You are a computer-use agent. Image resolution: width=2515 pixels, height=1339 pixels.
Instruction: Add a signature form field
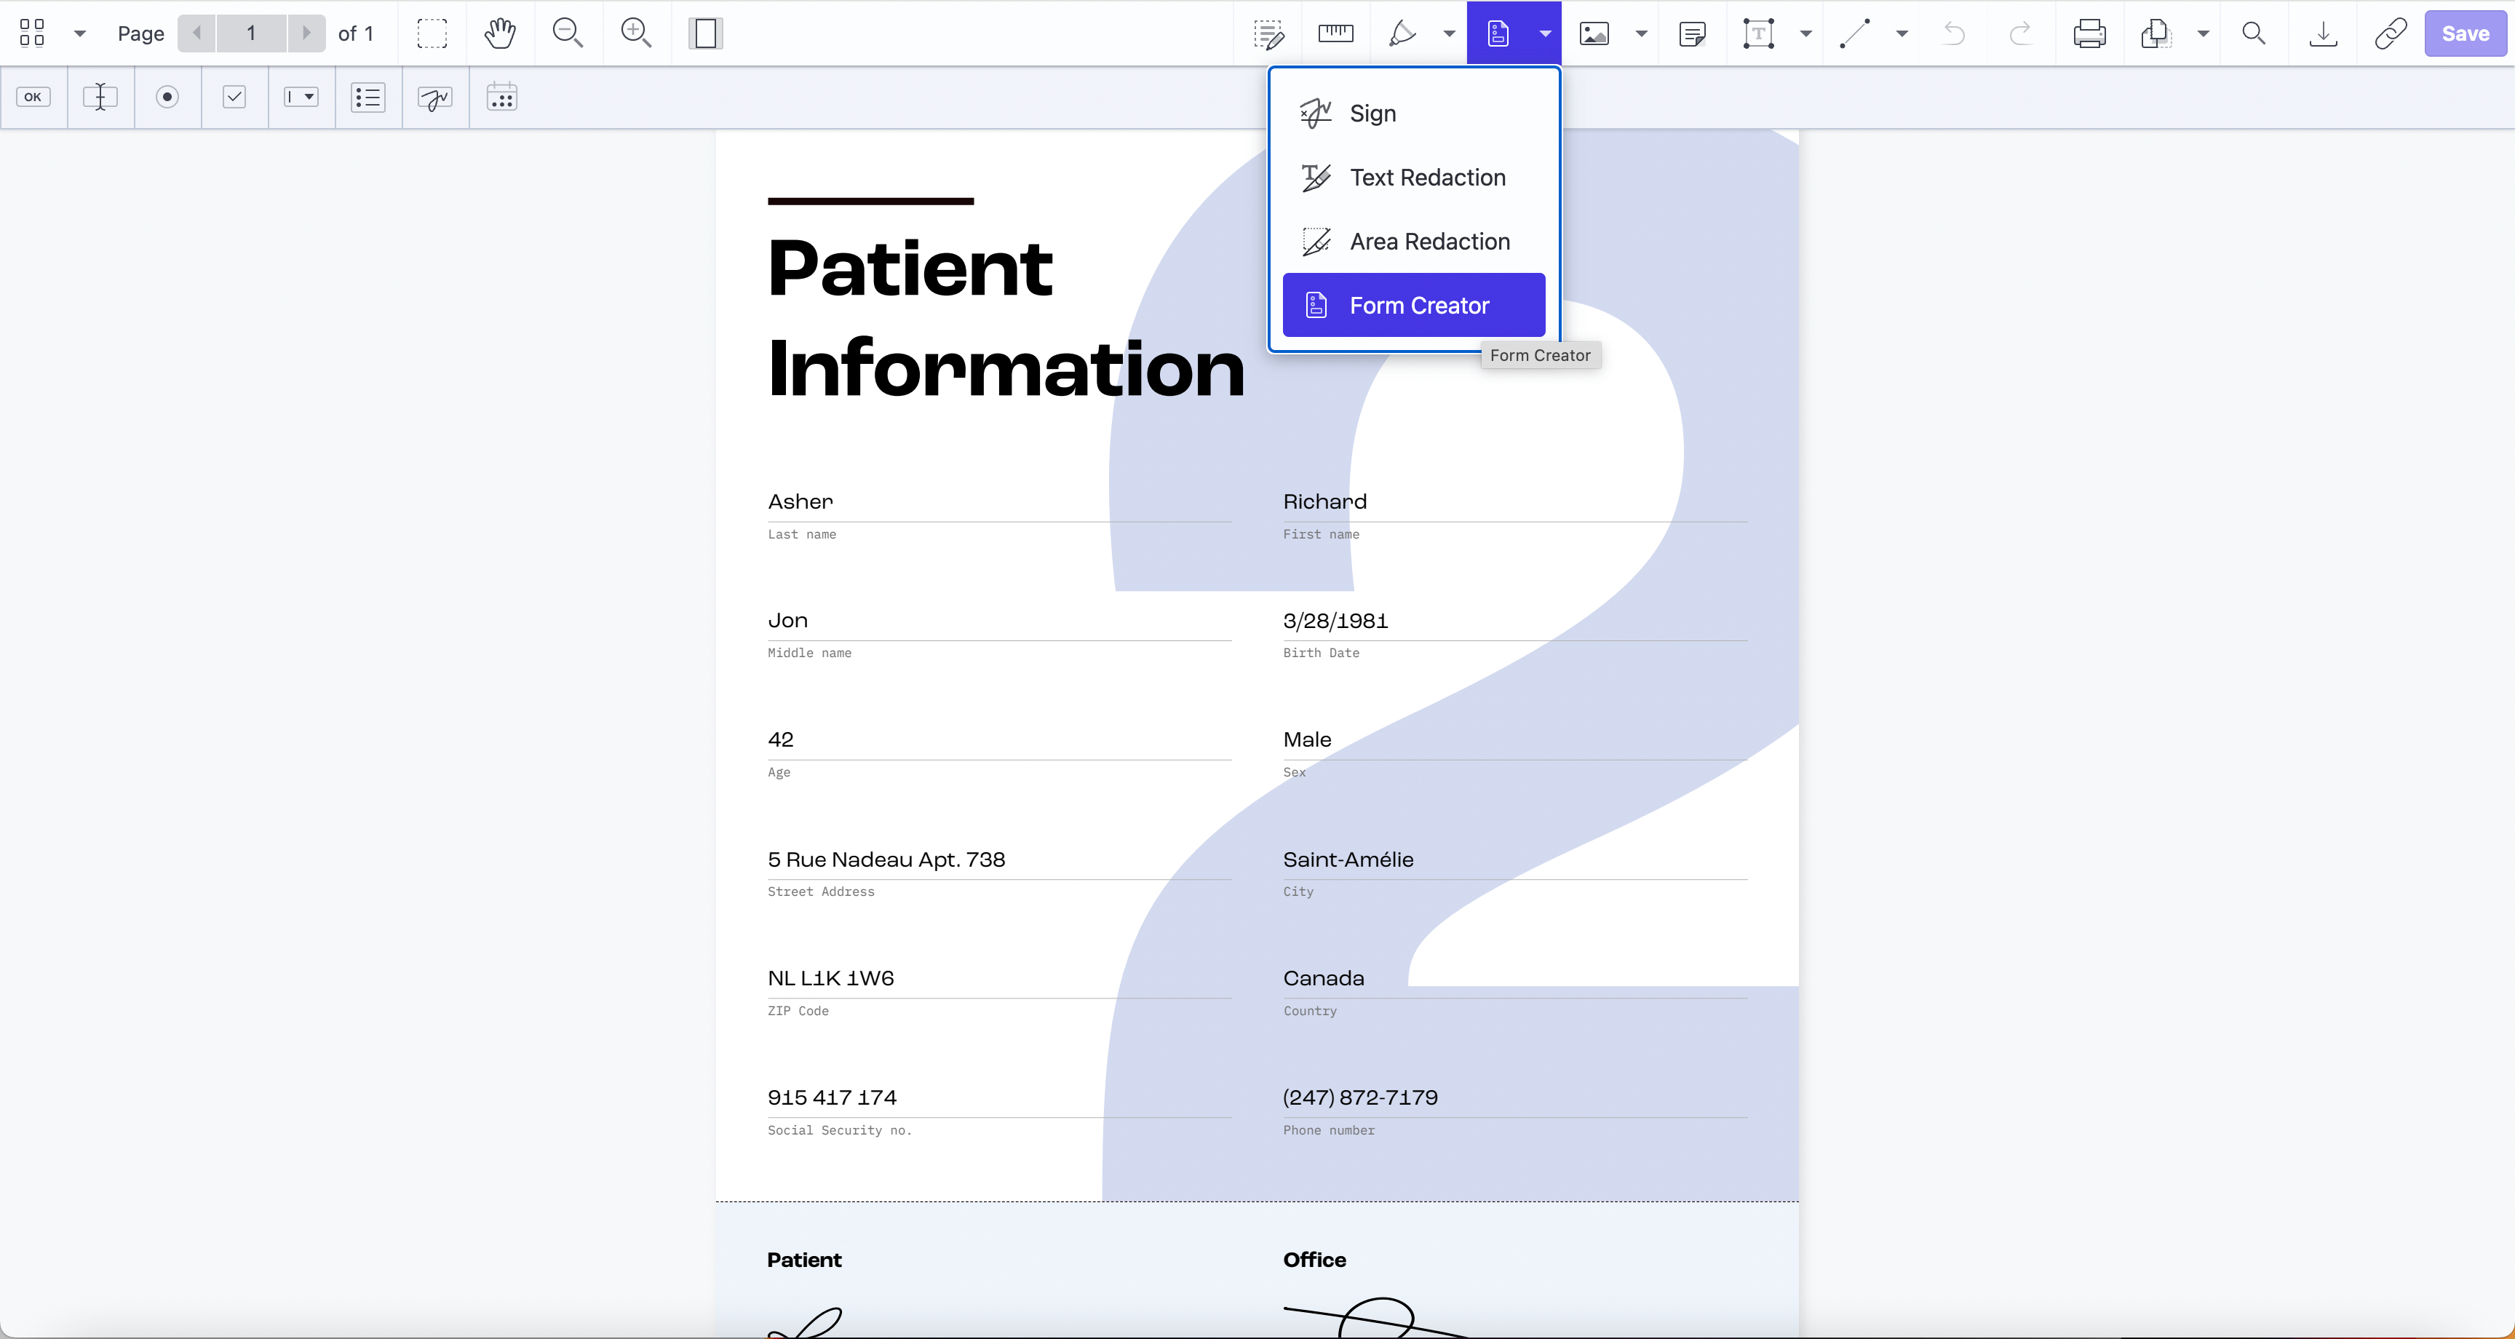tap(434, 97)
